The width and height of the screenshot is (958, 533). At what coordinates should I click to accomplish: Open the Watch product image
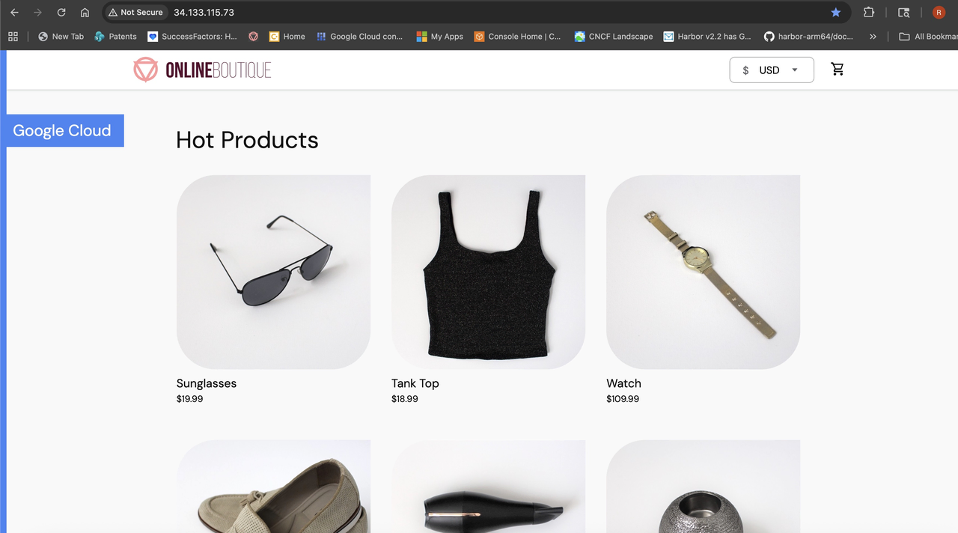[x=703, y=272]
